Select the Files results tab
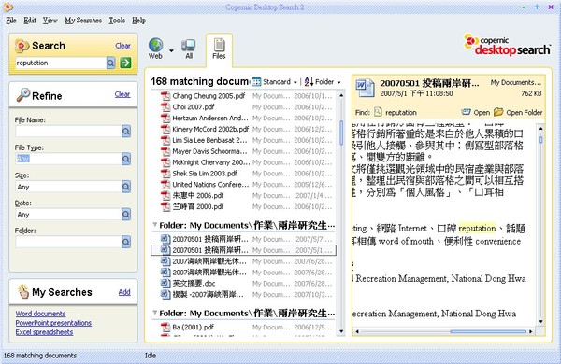Screen dimensions: 561x364 click(x=219, y=49)
